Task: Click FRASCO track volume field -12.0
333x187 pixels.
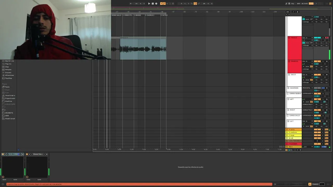Action: [x=317, y=40]
